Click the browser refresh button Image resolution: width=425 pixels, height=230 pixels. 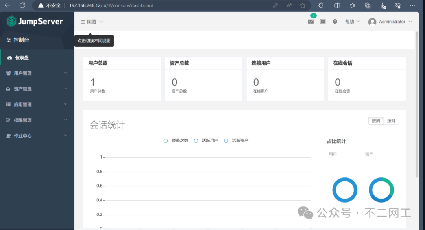[22, 5]
